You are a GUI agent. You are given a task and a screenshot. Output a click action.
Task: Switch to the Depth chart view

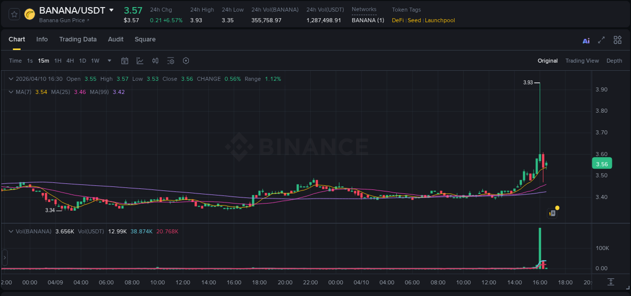[x=614, y=61]
